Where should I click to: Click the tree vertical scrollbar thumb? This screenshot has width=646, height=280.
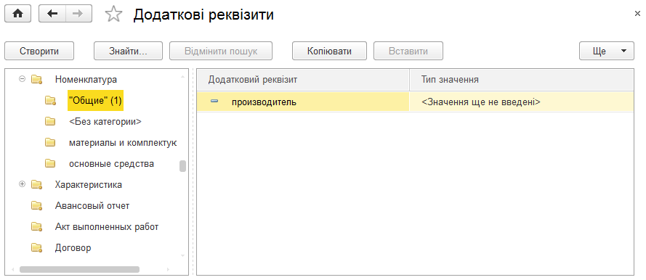[182, 165]
